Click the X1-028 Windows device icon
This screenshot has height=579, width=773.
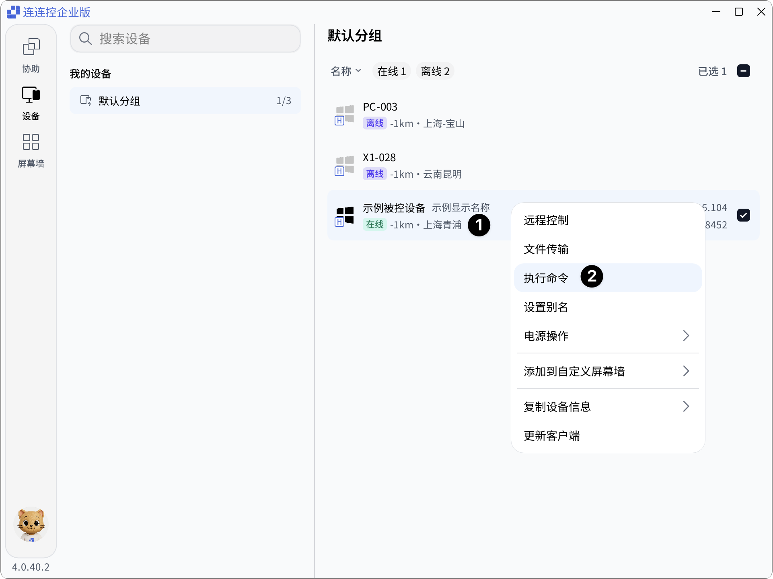click(x=345, y=165)
